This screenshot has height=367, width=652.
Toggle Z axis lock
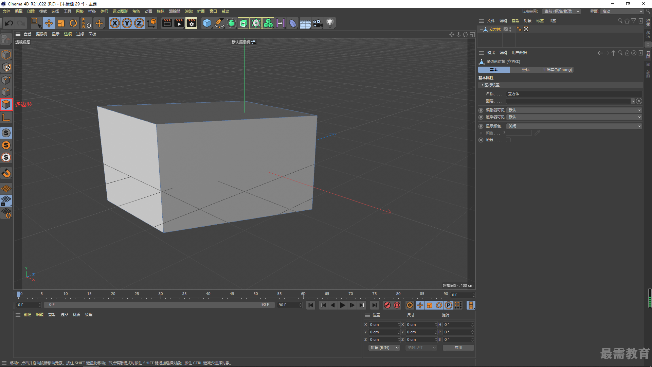click(x=139, y=23)
